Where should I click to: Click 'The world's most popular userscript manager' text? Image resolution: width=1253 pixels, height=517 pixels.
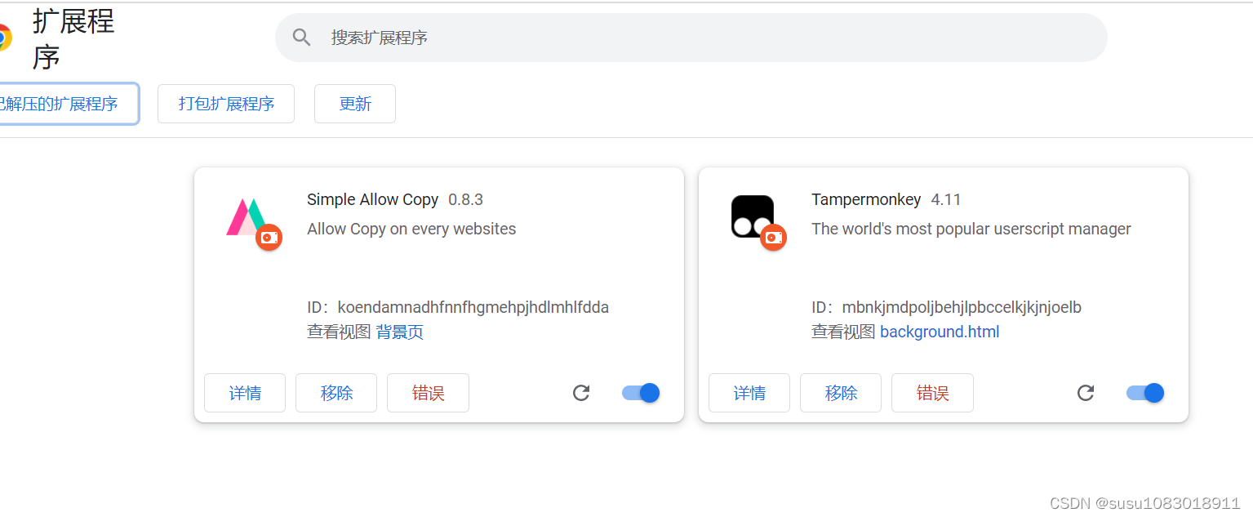pos(971,229)
